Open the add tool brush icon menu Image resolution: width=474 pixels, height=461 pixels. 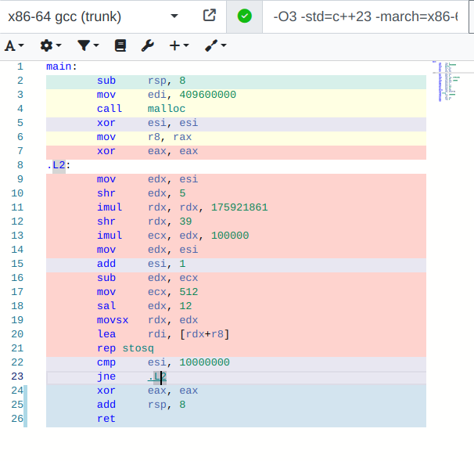pos(215,46)
